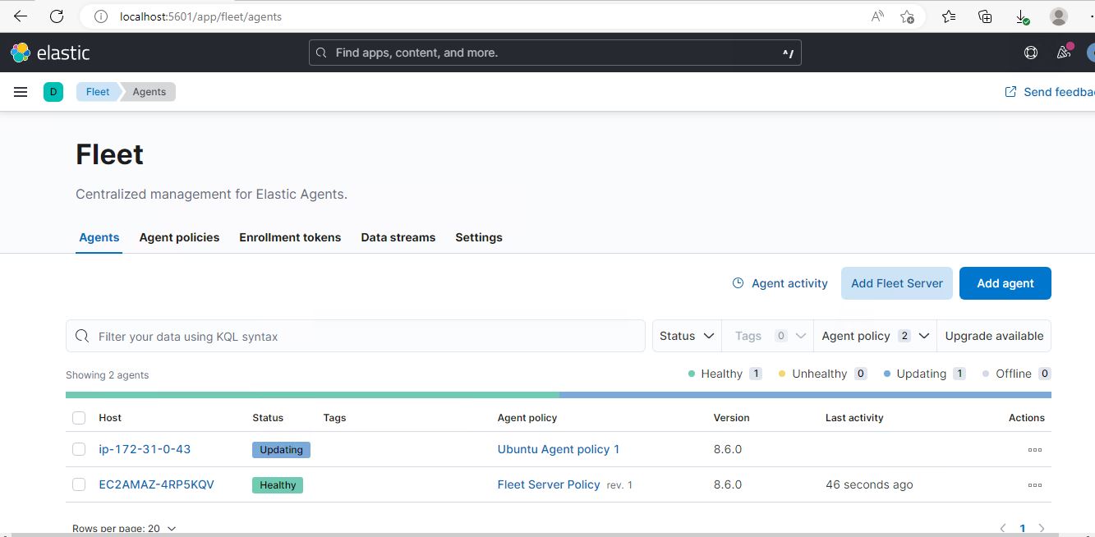
Task: Check the box next to ip-172-31-0-43
Action: click(x=78, y=449)
